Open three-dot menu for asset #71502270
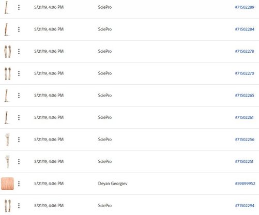 pyautogui.click(x=19, y=73)
